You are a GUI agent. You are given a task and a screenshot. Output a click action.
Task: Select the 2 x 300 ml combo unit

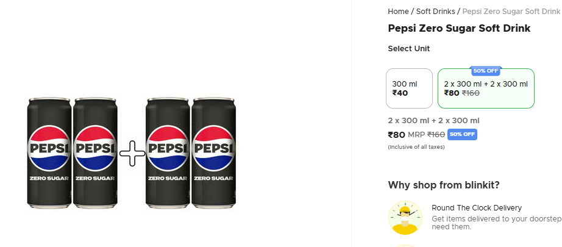486,88
